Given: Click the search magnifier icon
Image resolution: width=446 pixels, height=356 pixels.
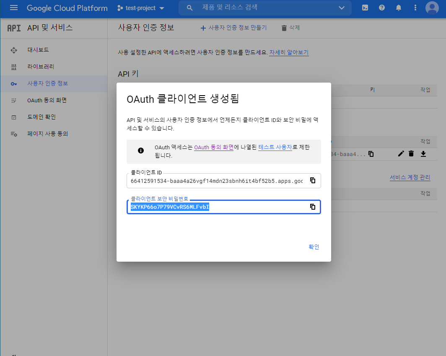Looking at the screenshot, I should [x=189, y=8].
